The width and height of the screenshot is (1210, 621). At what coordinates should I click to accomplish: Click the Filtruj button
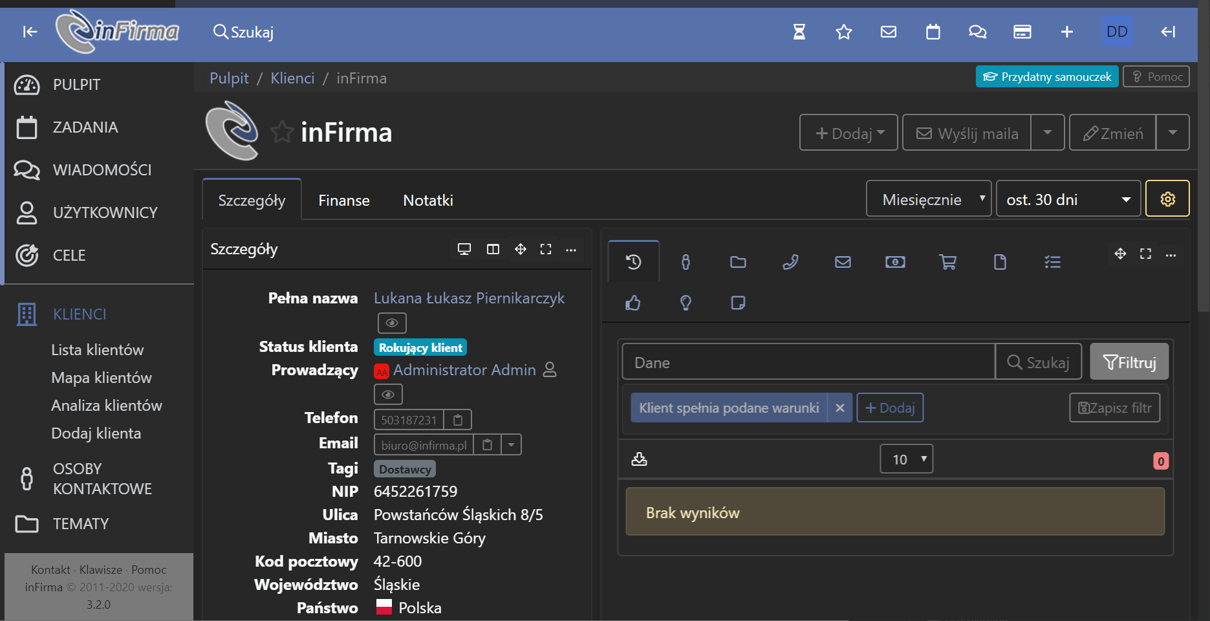click(x=1129, y=362)
